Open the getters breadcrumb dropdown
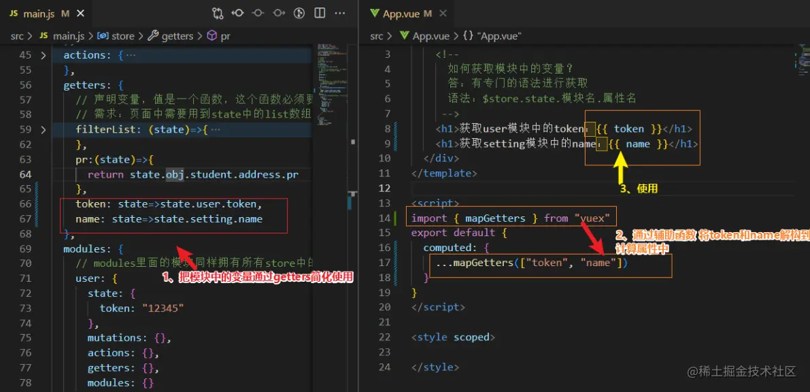 [x=178, y=36]
